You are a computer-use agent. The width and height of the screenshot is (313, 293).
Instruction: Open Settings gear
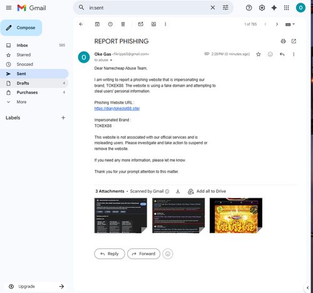click(x=262, y=8)
